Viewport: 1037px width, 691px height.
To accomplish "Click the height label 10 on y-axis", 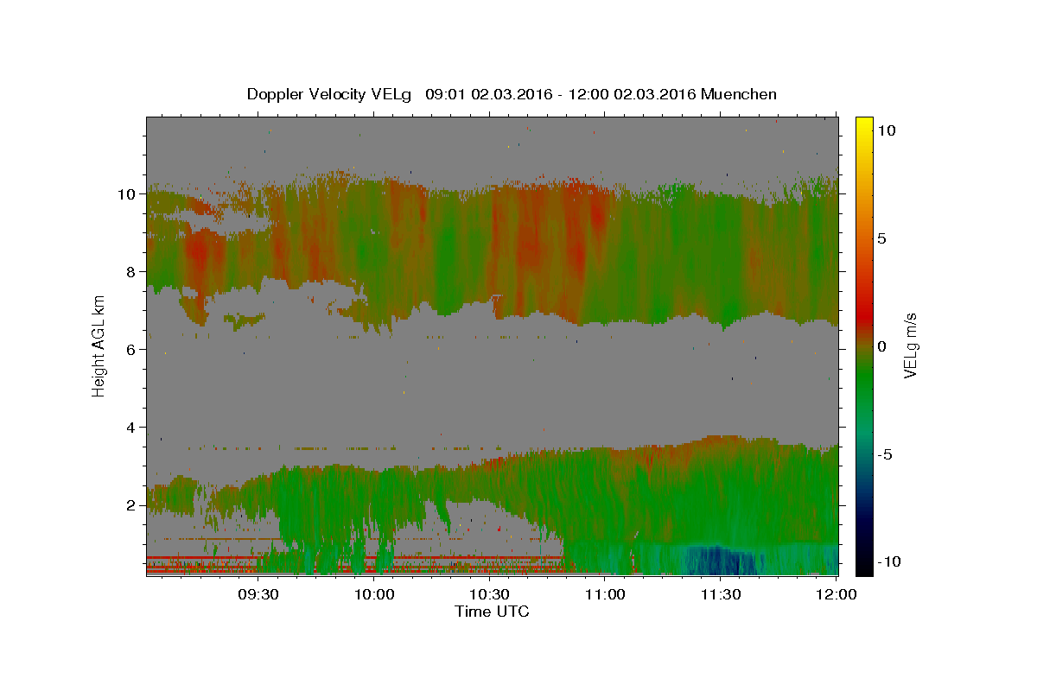I will pos(126,194).
